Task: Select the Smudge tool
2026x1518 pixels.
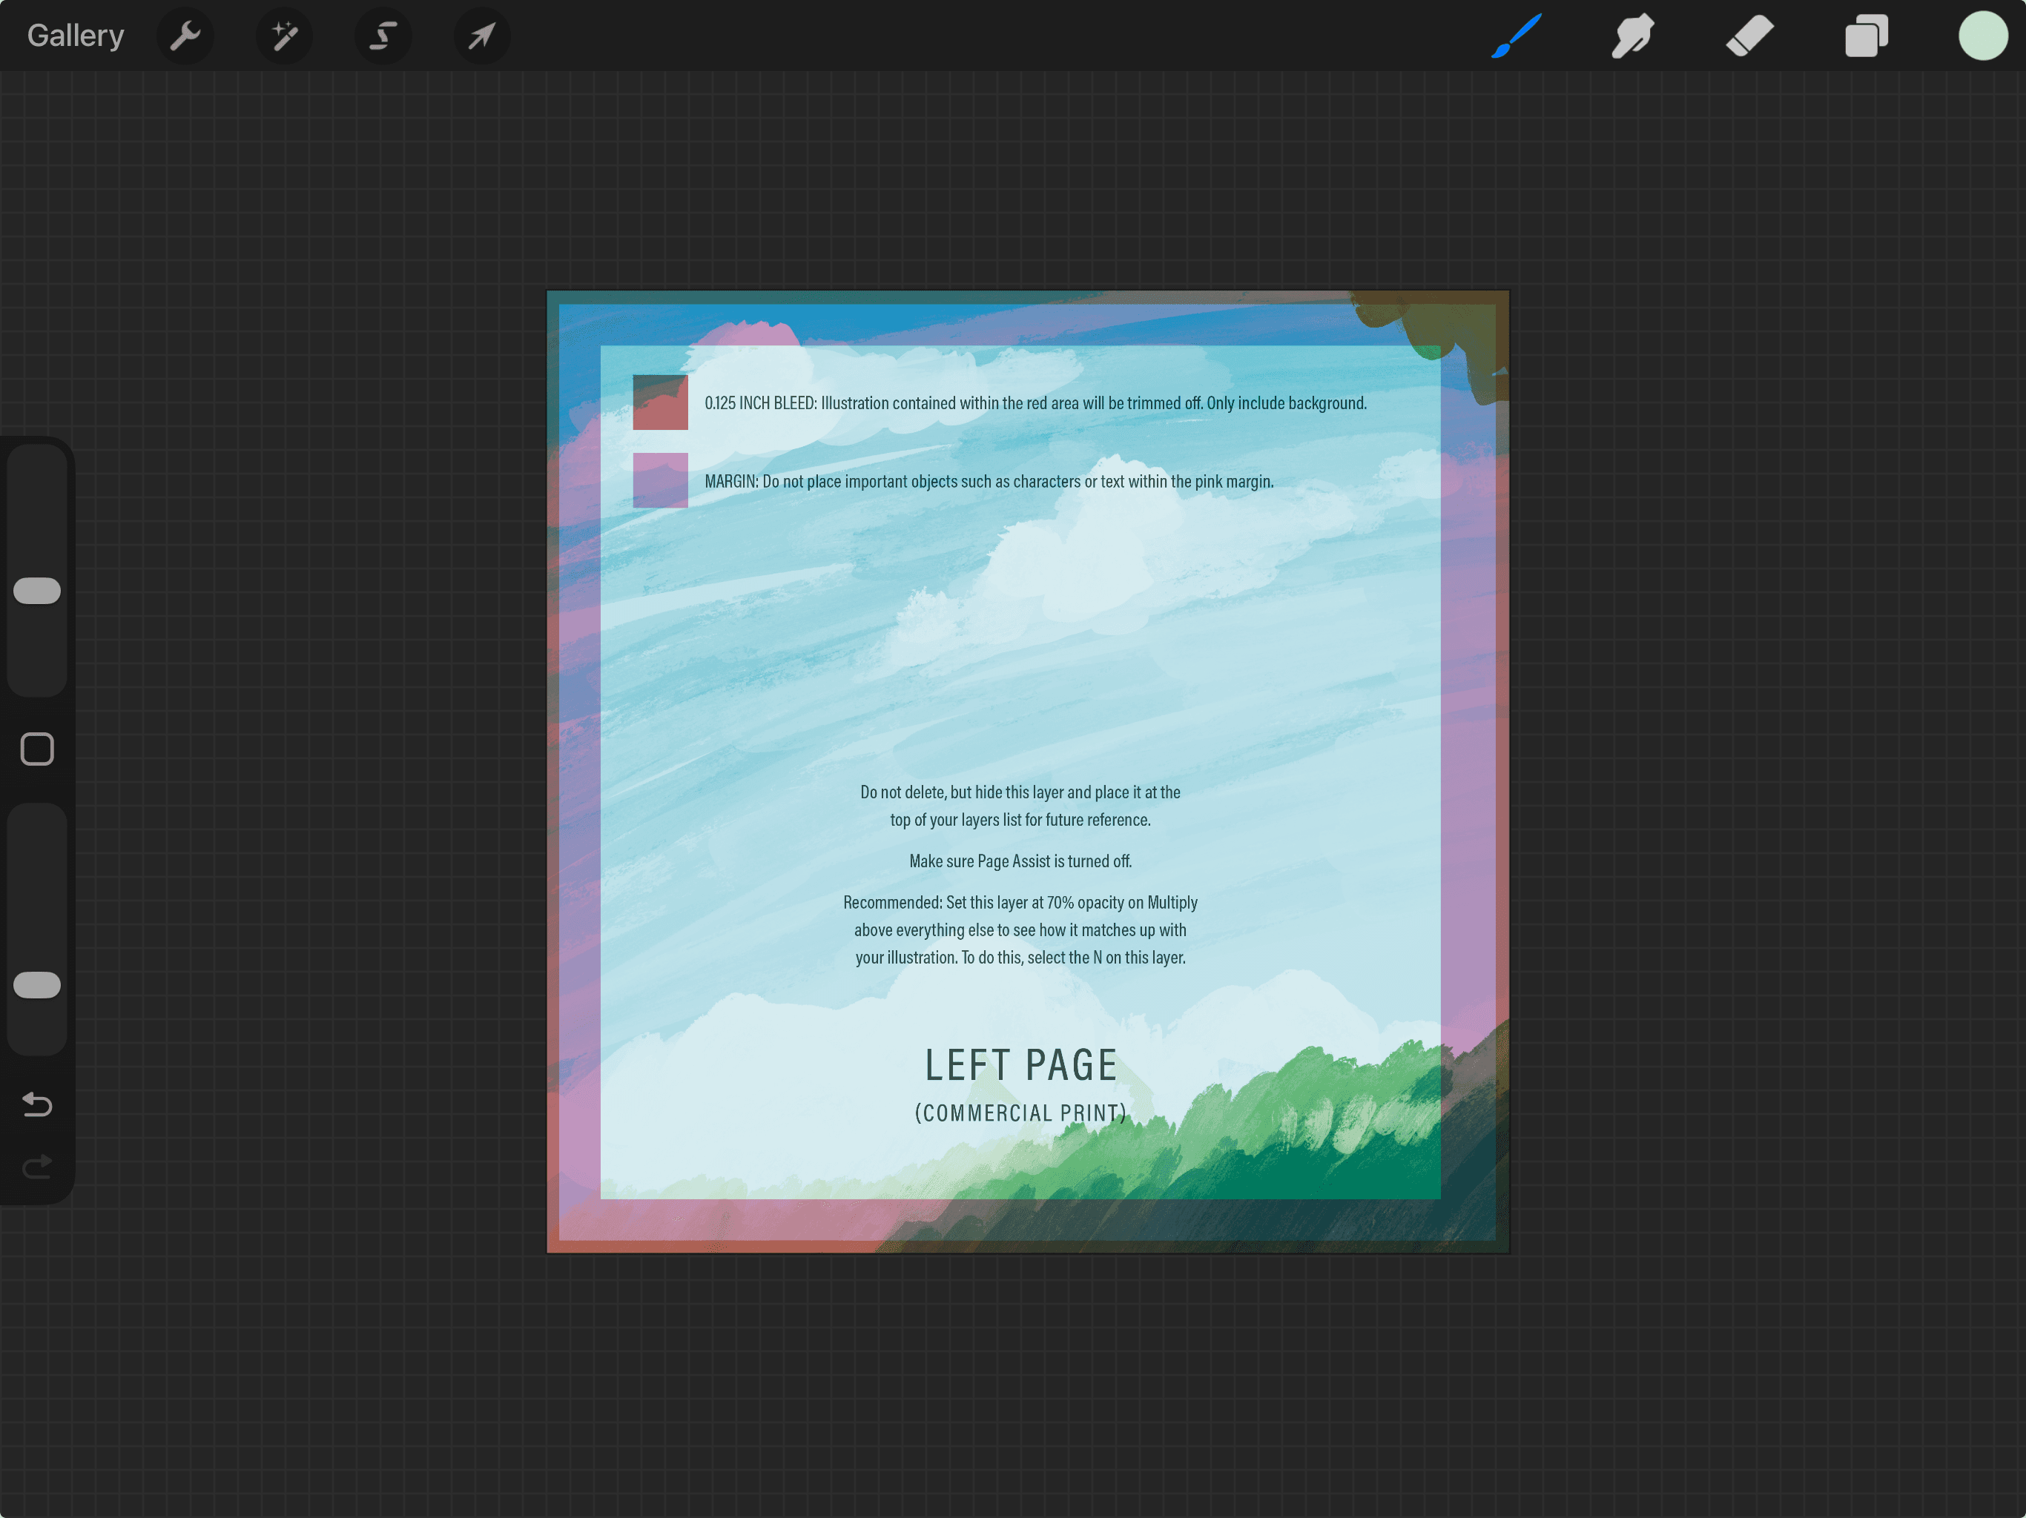Action: [x=1631, y=36]
